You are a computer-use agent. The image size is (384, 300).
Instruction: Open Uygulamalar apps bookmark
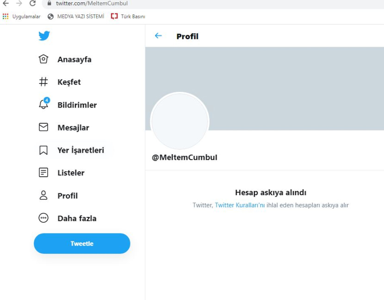tap(22, 17)
